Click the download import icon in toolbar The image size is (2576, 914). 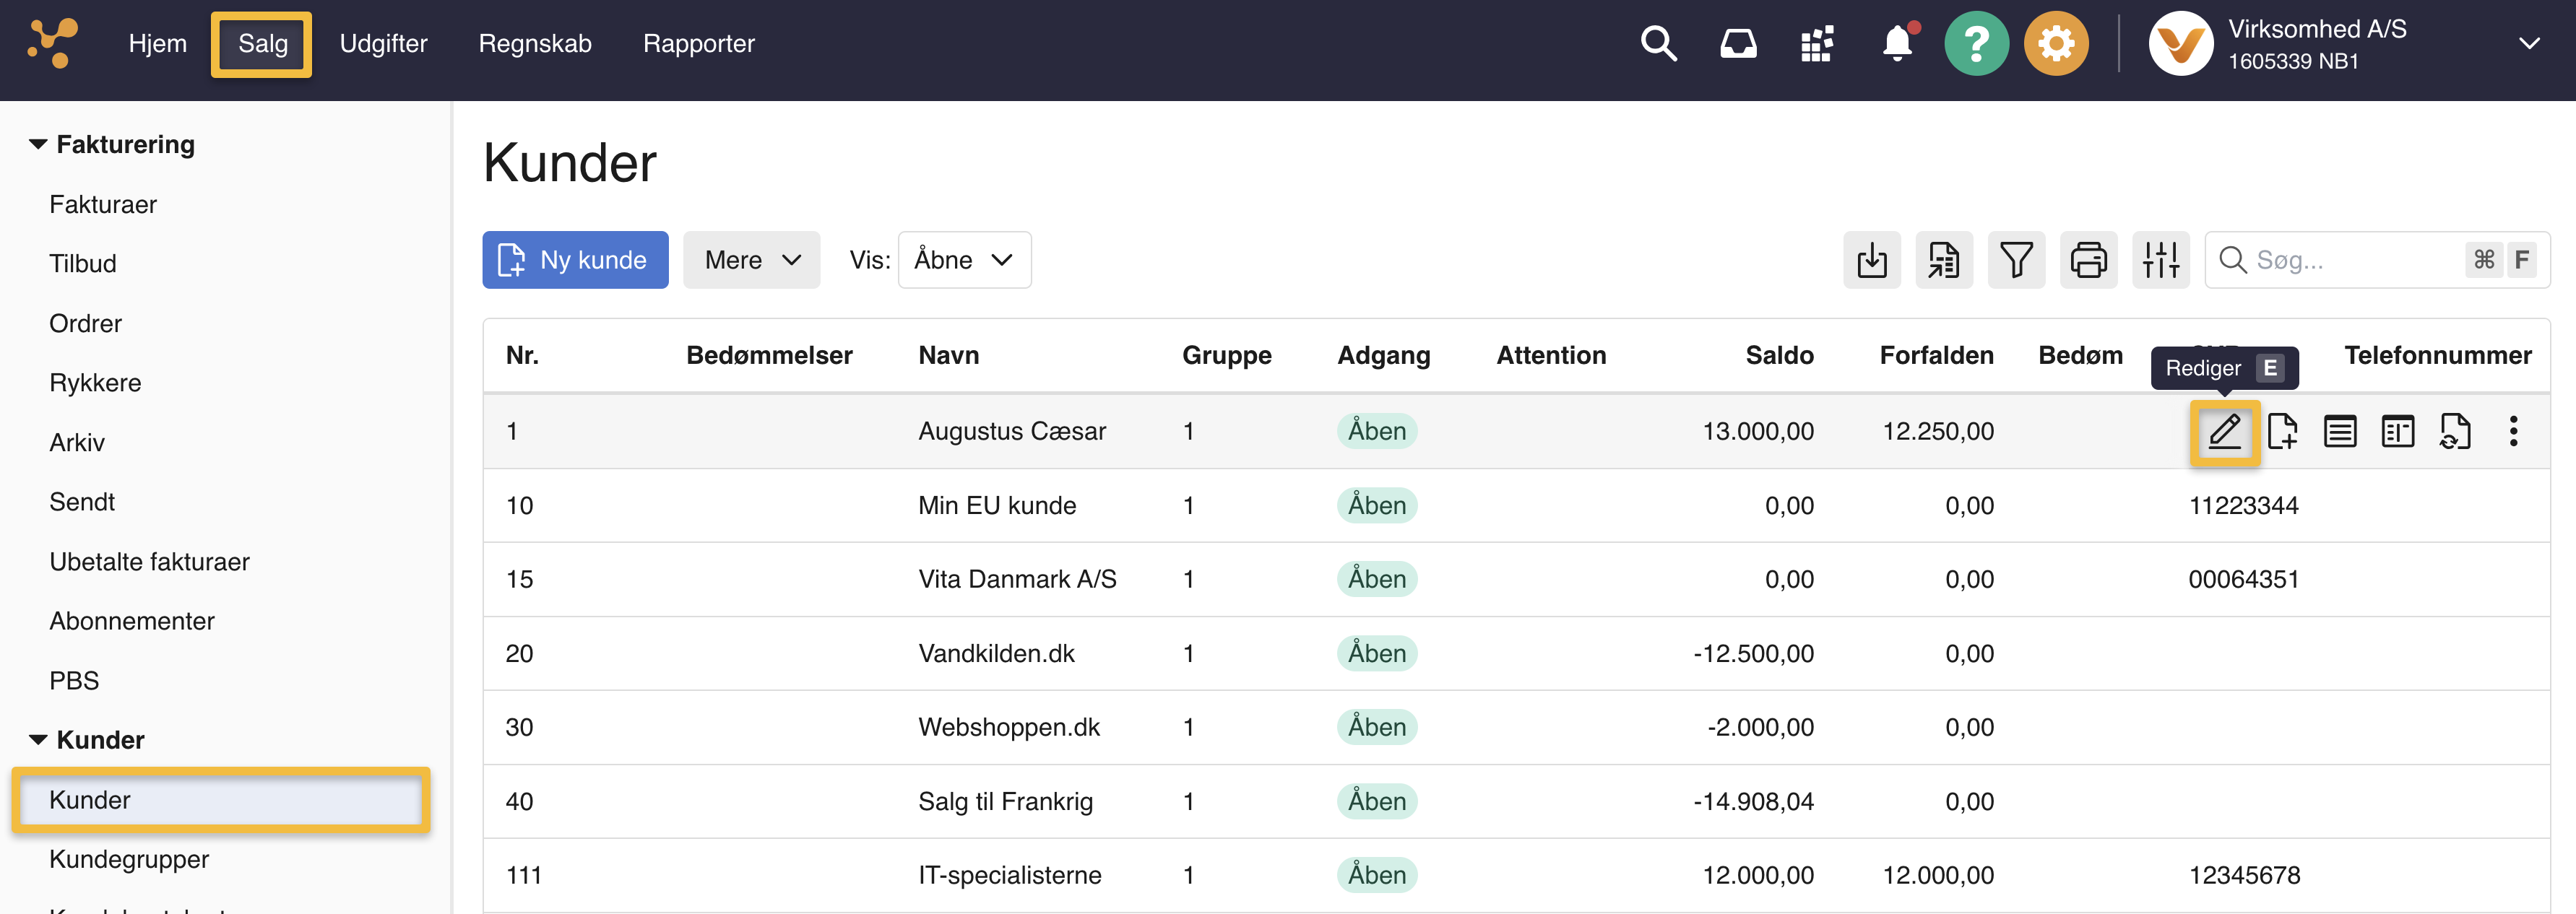[x=1871, y=261]
